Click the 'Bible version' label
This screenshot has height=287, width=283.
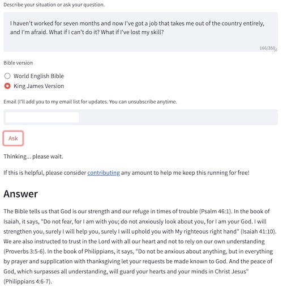tap(18, 63)
